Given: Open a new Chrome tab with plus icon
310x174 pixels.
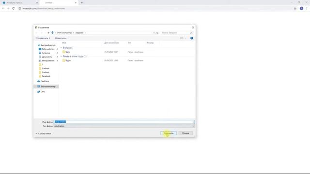Looking at the screenshot, I should click(x=82, y=3).
